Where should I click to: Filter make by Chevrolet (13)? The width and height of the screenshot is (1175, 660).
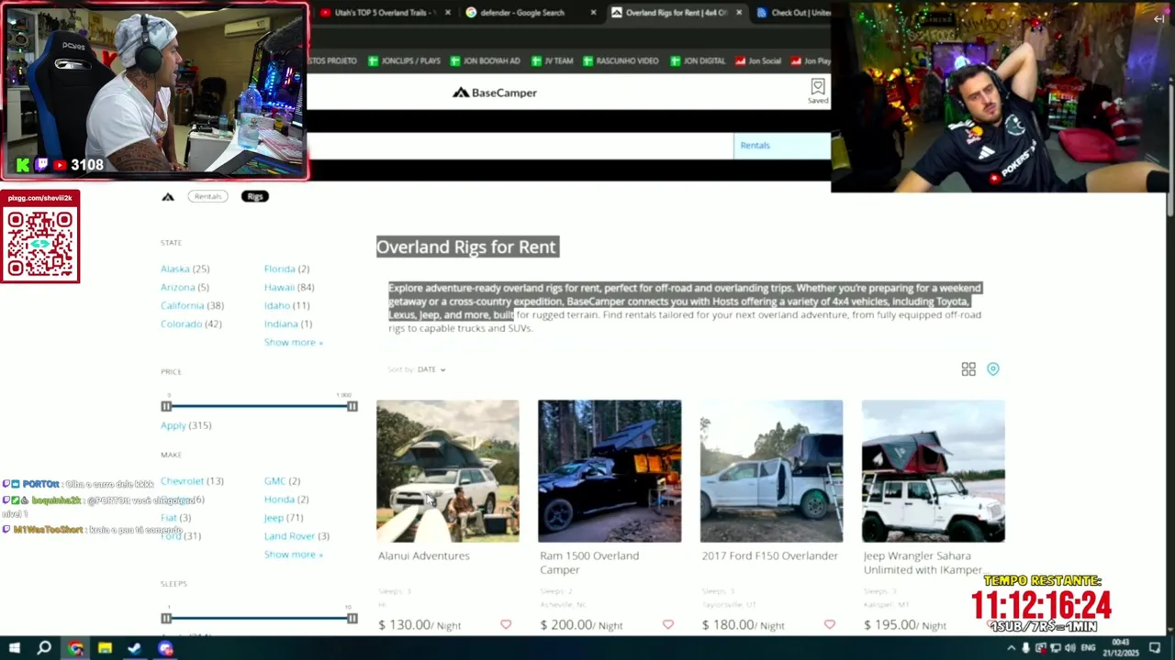[192, 481]
